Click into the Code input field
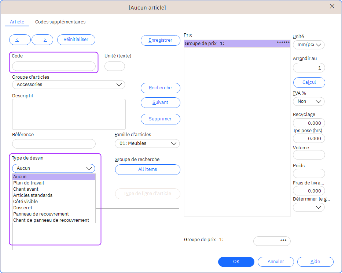342x273 pixels. [x=54, y=66]
